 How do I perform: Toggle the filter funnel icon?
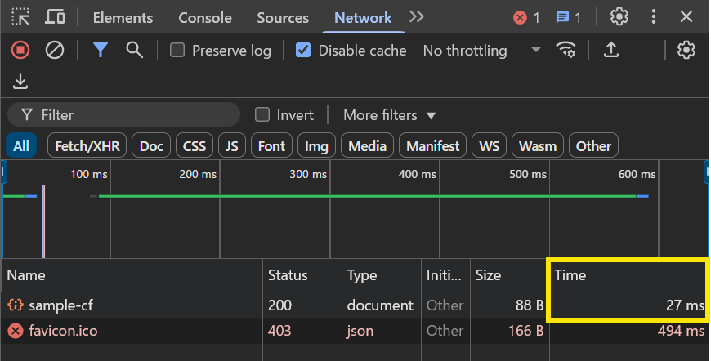tap(101, 50)
